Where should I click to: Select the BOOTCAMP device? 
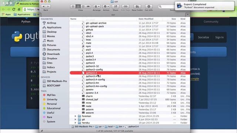(x=53, y=85)
